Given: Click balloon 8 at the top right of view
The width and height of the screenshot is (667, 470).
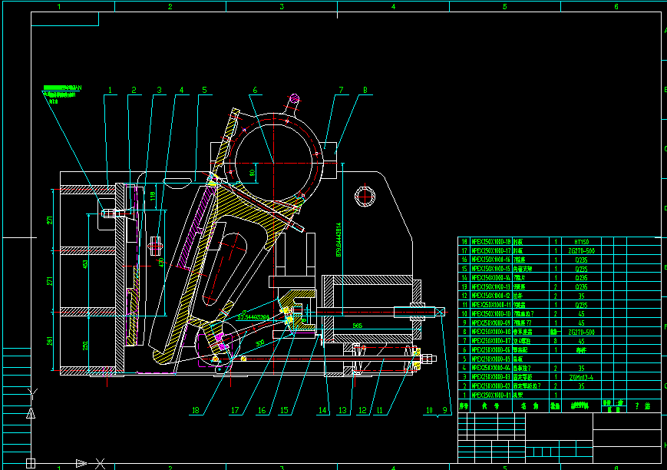Looking at the screenshot, I should click(365, 90).
